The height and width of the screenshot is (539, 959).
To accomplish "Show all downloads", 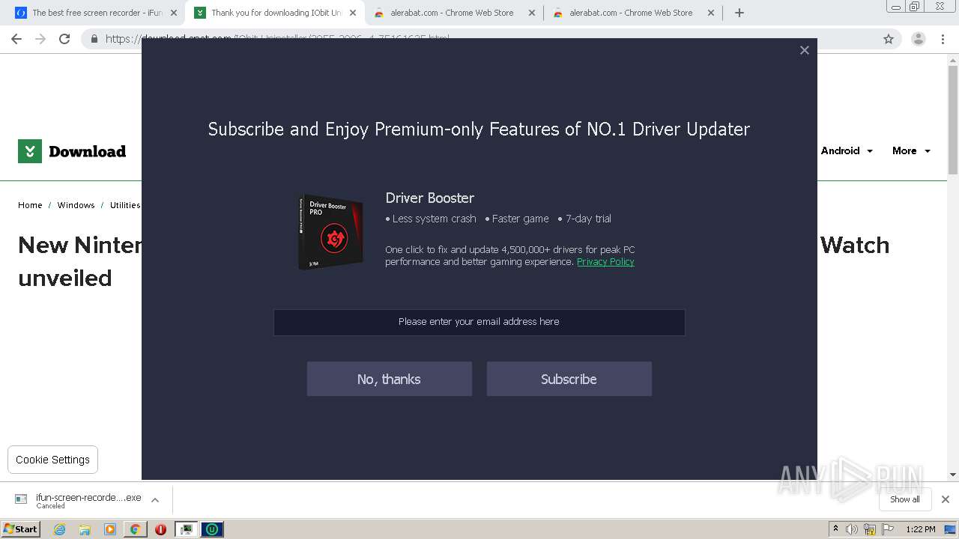I will [904, 499].
